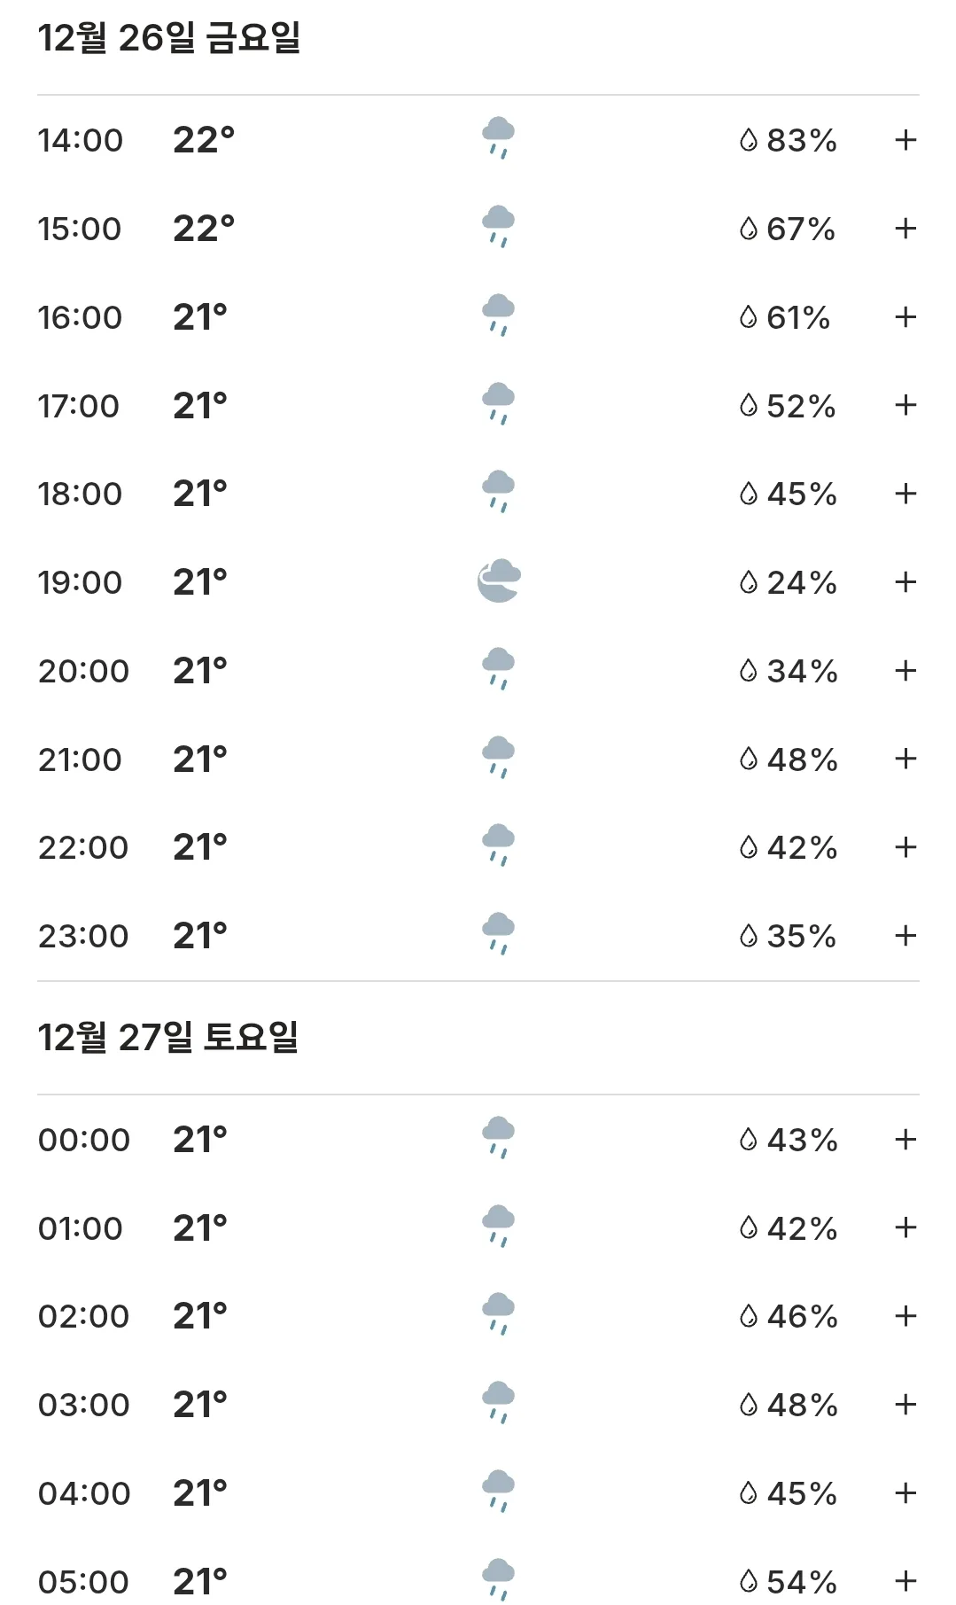Open details for 19:00 forecast
The width and height of the screenshot is (956, 1605).
click(x=905, y=582)
